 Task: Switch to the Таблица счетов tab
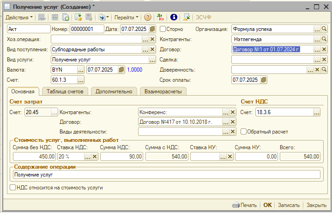coord(65,91)
